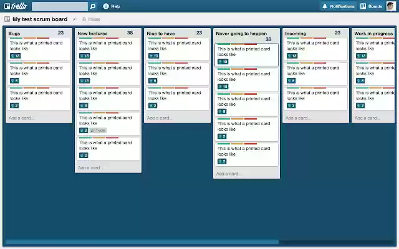Open the Nice to have card estimated 13

[x=177, y=49]
